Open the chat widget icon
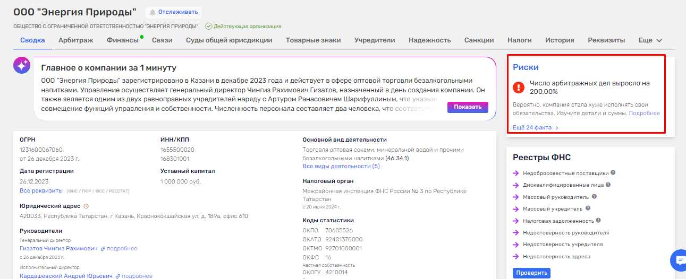 679,260
